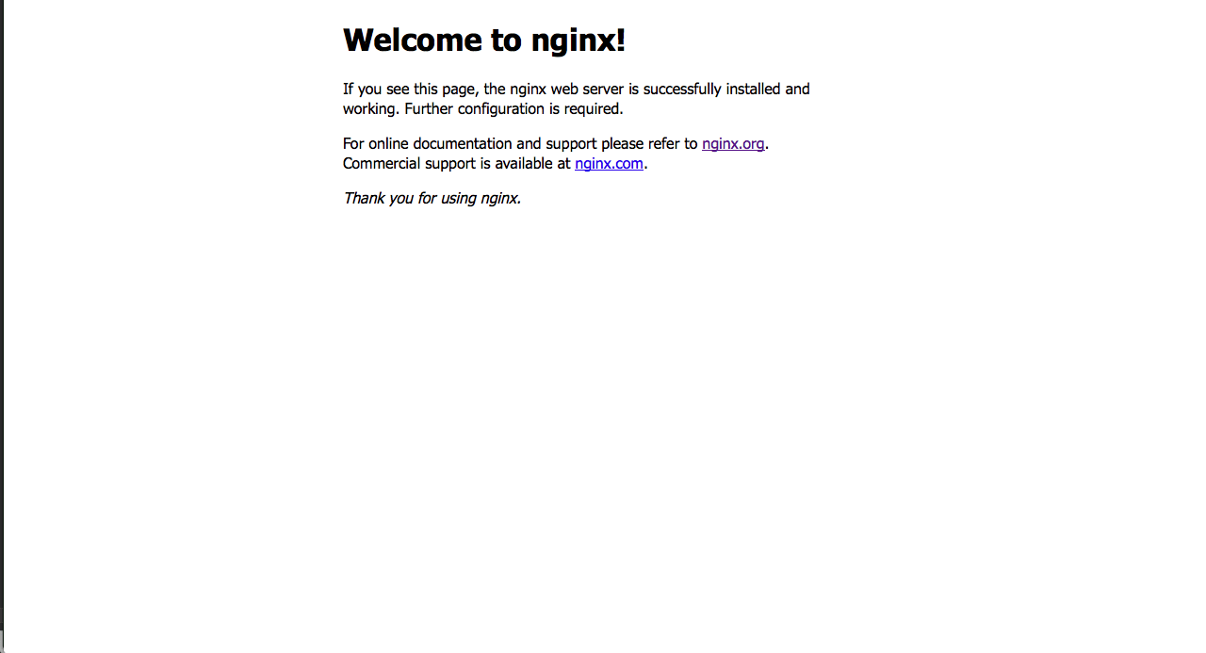Open the nginx.com commercial support link
Screen dimensions: 1206x653
click(609, 164)
